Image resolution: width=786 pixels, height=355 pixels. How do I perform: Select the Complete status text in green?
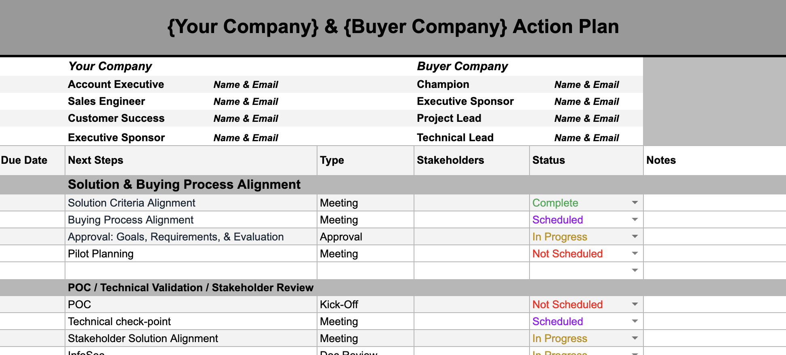point(555,203)
